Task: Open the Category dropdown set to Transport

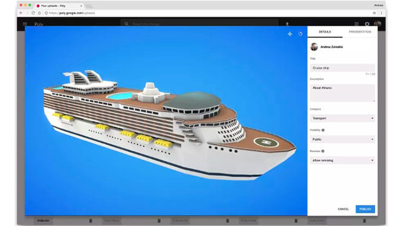Action: pyautogui.click(x=343, y=118)
